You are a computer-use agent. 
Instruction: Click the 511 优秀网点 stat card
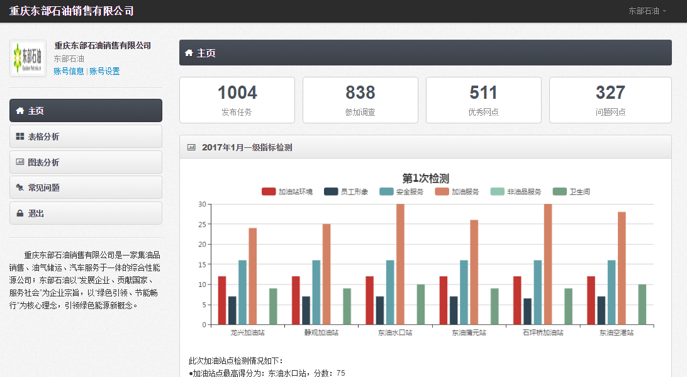484,100
